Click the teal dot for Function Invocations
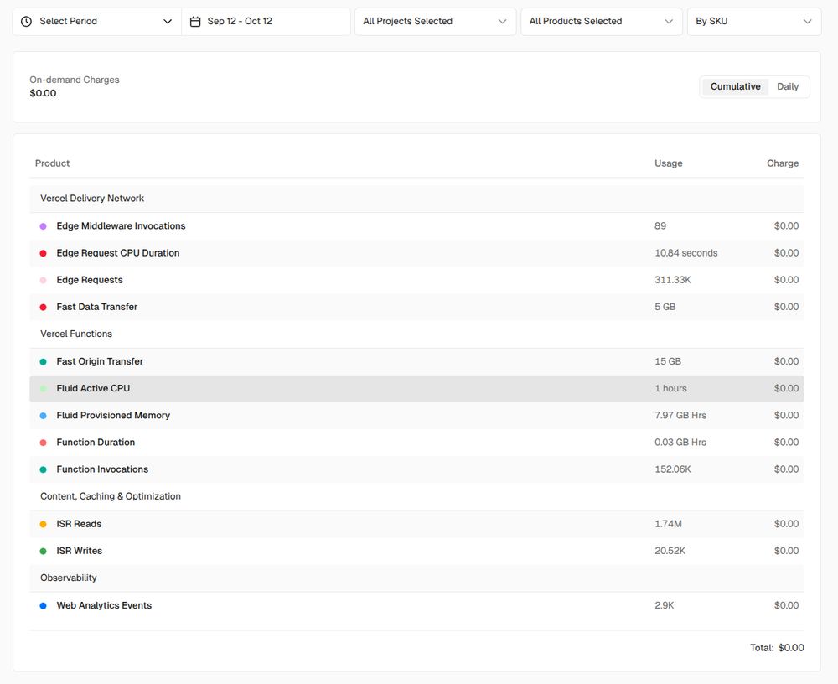838x684 pixels. pos(44,469)
